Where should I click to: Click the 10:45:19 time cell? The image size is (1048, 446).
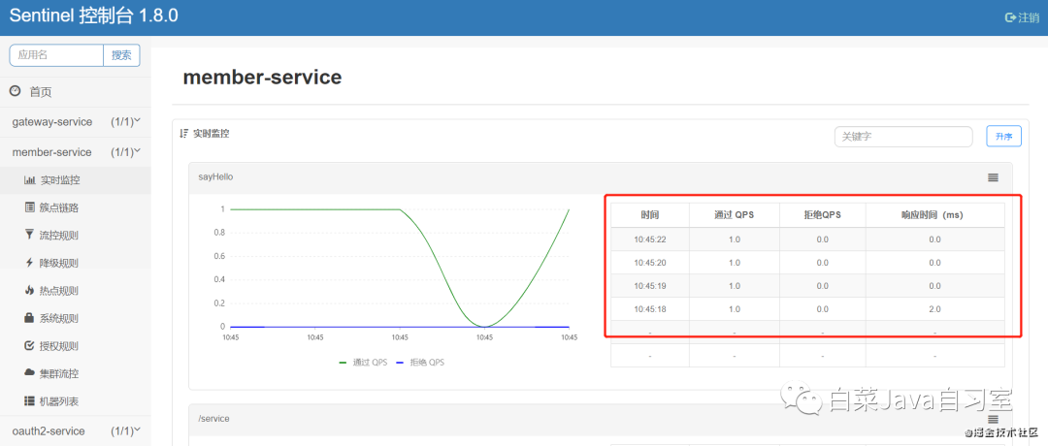click(x=649, y=286)
